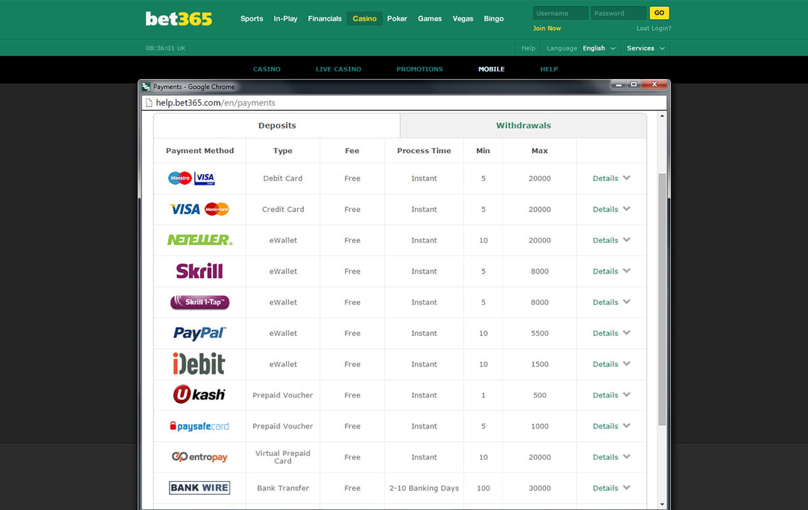Image resolution: width=808 pixels, height=510 pixels.
Task: Click the Bank Transfer type cell
Action: coord(283,488)
